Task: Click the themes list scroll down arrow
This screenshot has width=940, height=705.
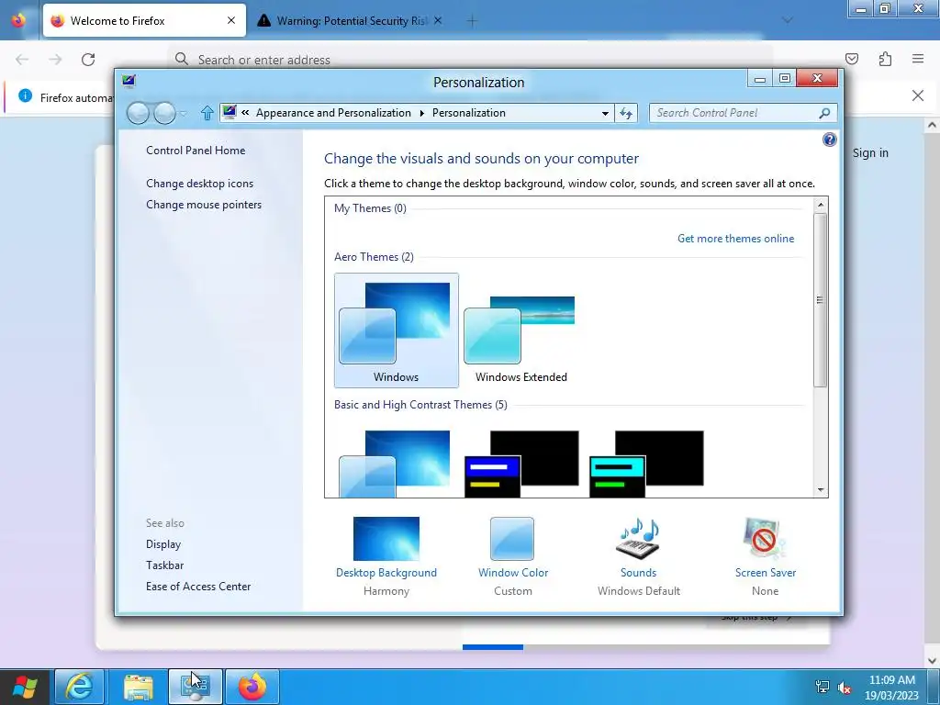Action: point(820,490)
